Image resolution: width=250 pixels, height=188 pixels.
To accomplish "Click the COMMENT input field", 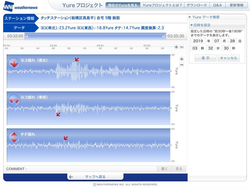I will click(x=81, y=169).
